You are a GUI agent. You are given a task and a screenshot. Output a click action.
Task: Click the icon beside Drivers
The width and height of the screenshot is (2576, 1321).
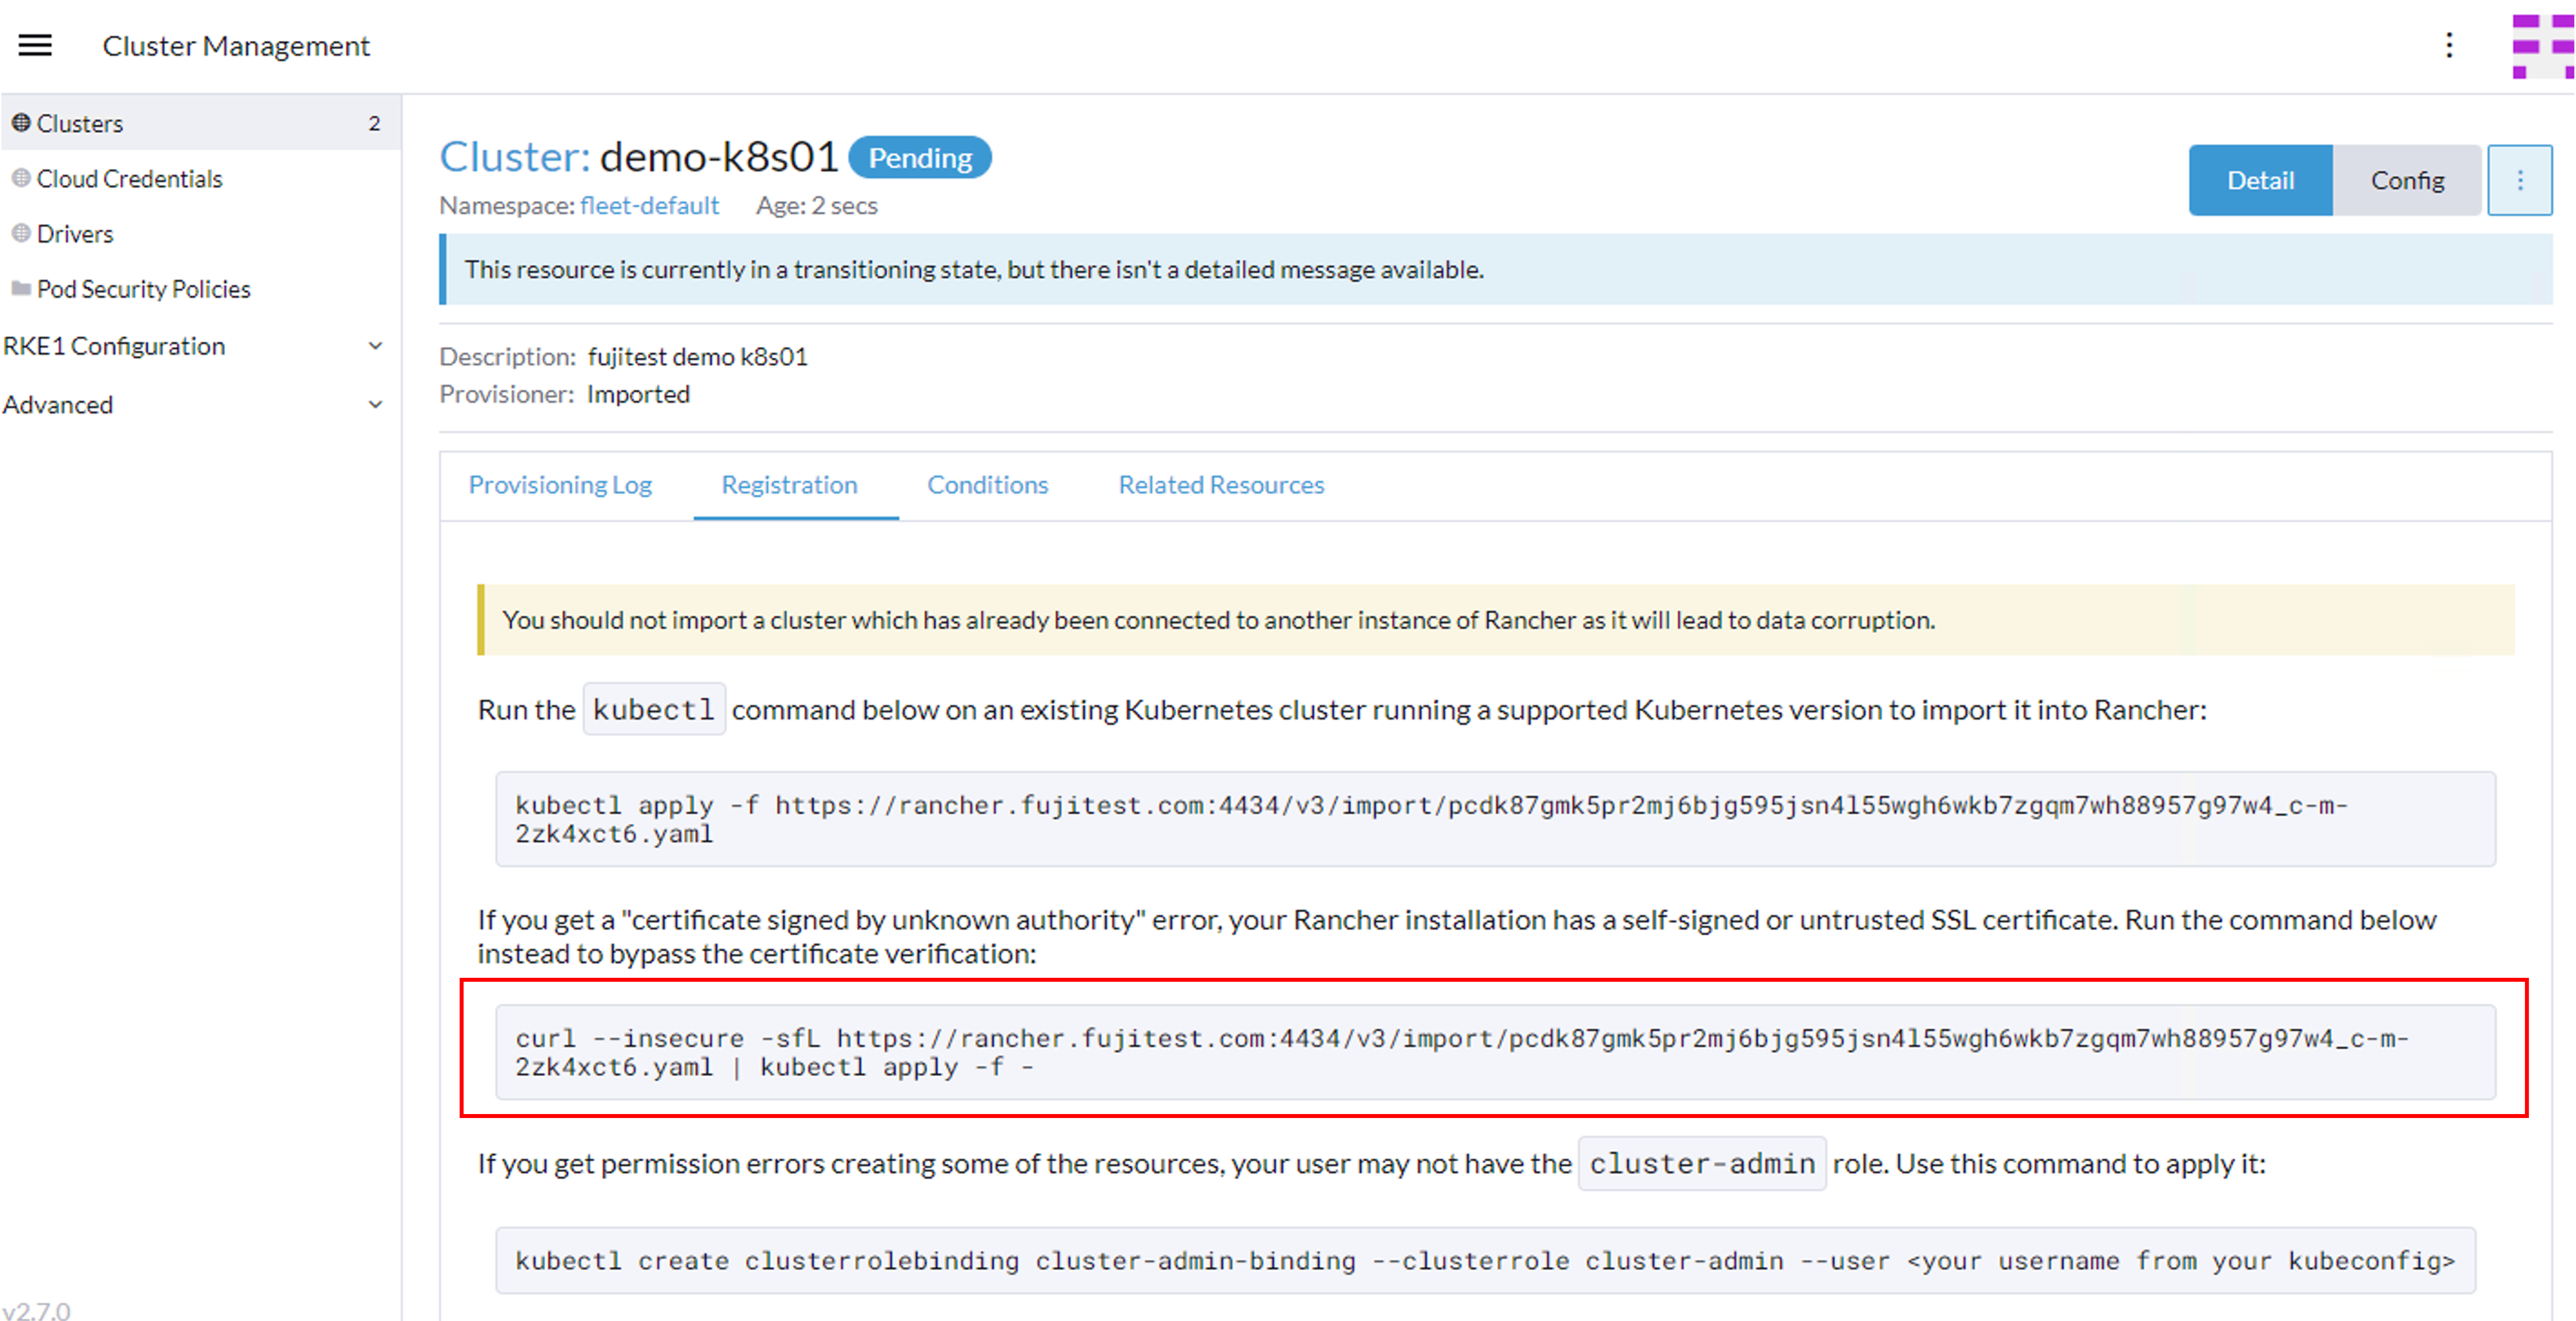click(20, 233)
